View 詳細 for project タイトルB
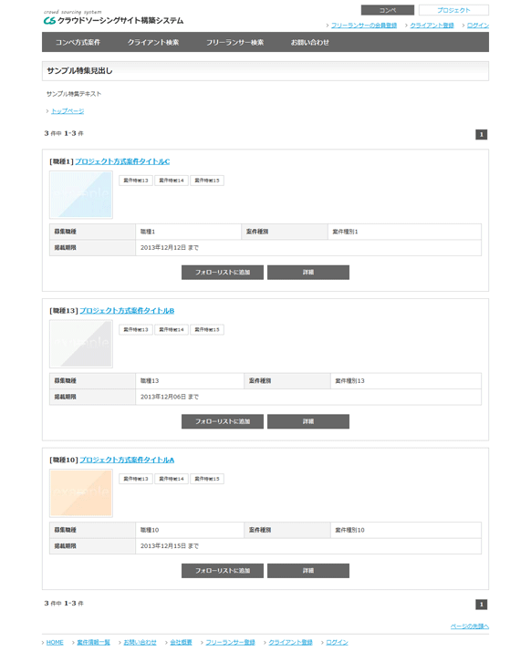Image resolution: width=531 pixels, height=652 pixels. click(308, 421)
